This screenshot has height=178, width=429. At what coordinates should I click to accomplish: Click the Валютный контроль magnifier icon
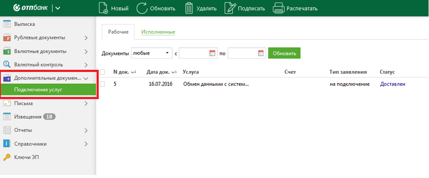click(7, 65)
